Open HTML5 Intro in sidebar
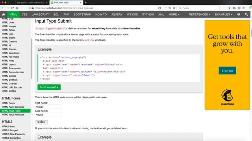Image resolution: width=252 pixels, height=141 pixels. [8, 127]
